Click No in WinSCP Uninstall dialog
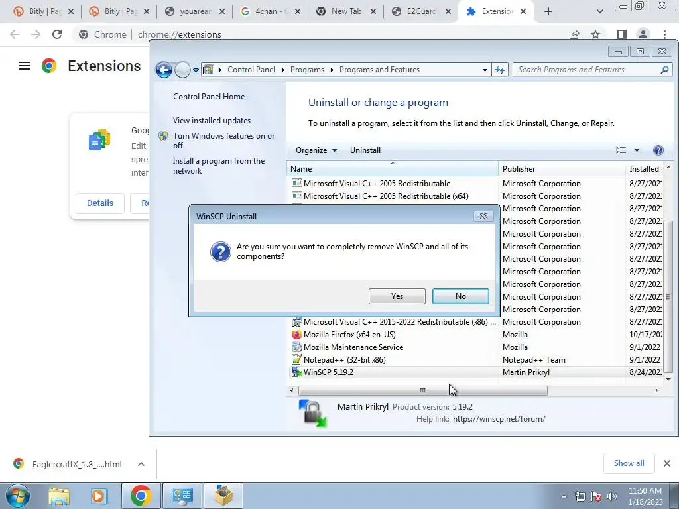 [460, 296]
